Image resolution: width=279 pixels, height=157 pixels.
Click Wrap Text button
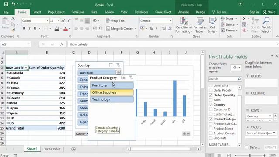(x=115, y=21)
